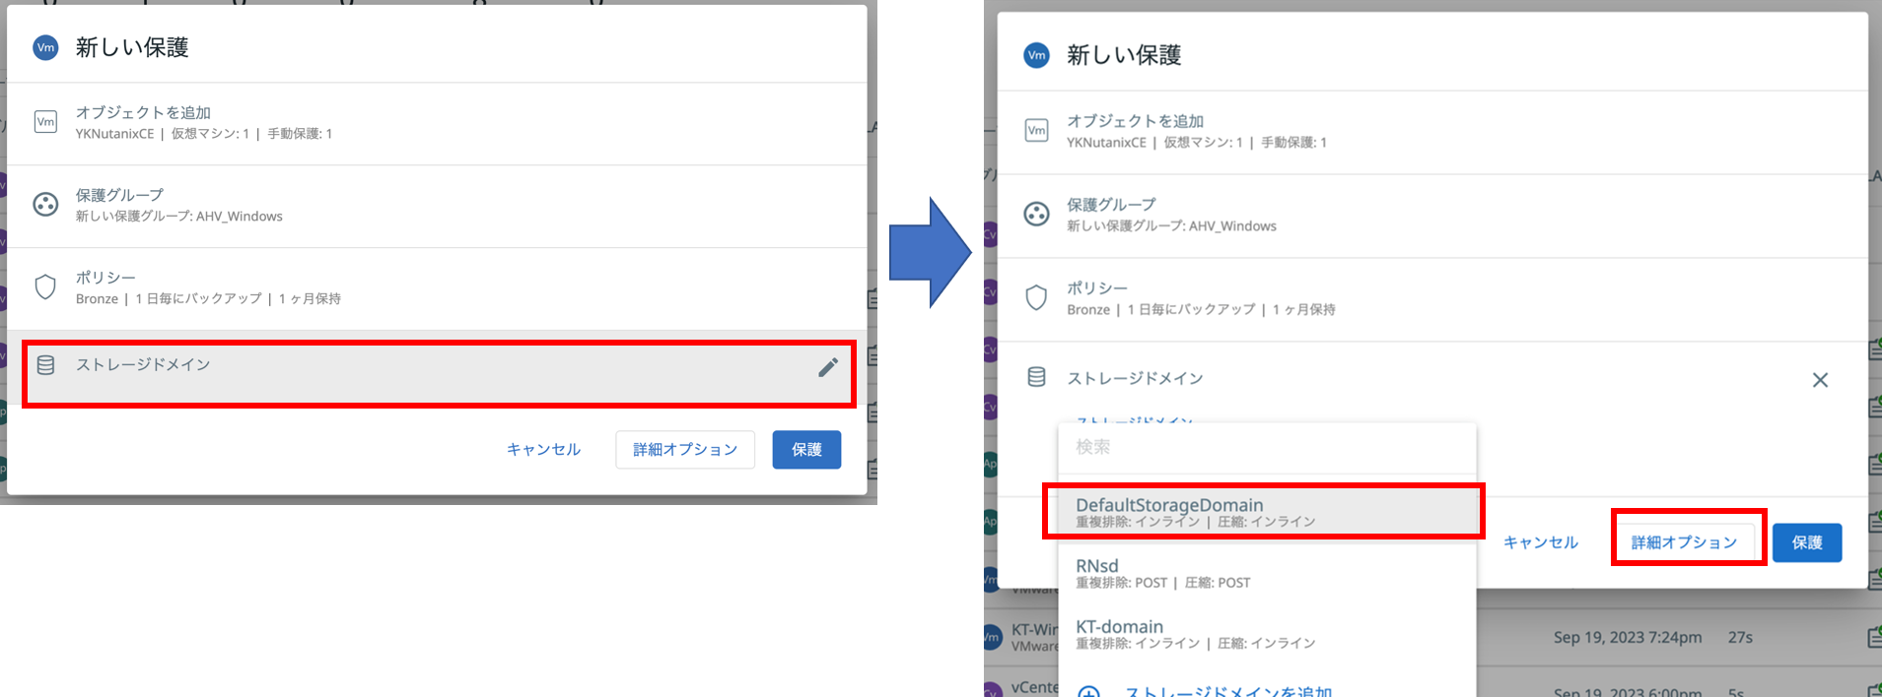Click protection group icon in right dialog
The width and height of the screenshot is (1882, 697).
pyautogui.click(x=1036, y=215)
